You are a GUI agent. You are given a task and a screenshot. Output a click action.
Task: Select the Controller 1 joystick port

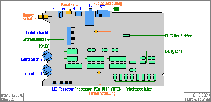[x=47, y=70]
